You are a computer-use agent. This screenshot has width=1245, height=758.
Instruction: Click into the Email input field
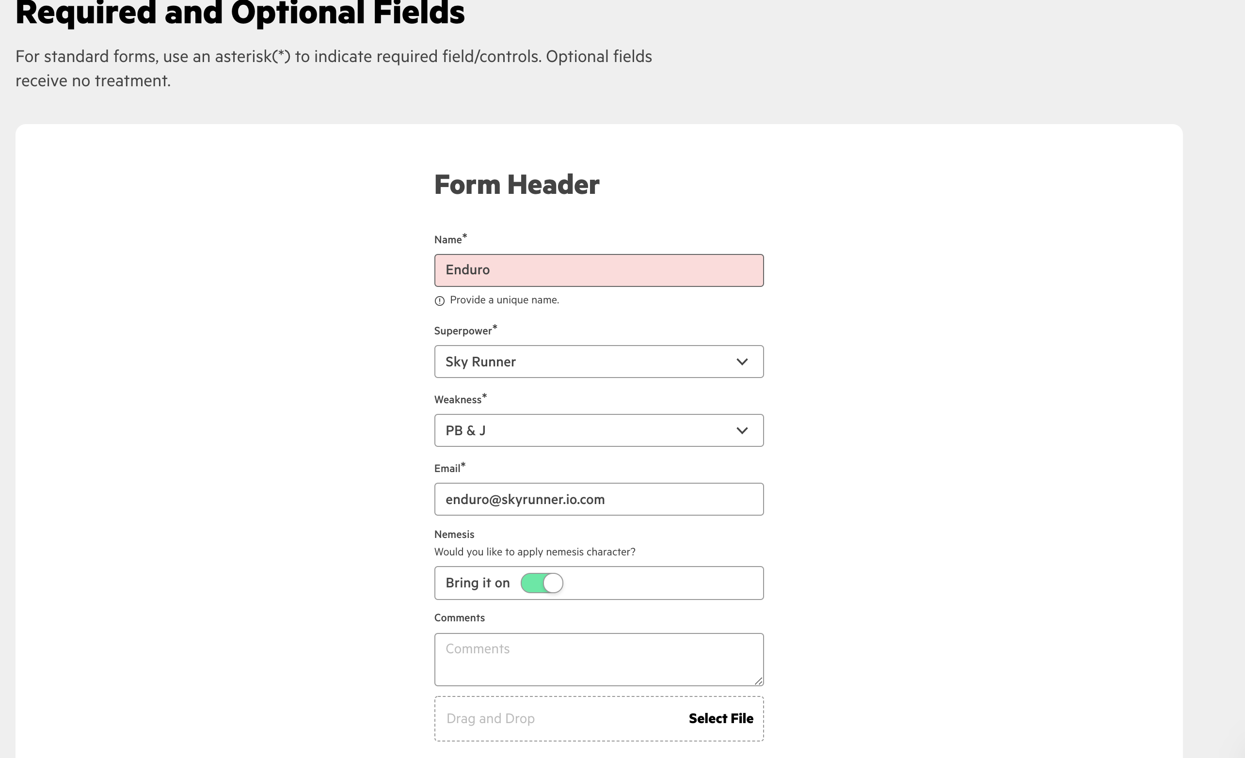point(598,499)
